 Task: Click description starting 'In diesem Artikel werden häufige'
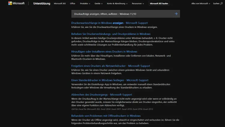tap(123, 41)
